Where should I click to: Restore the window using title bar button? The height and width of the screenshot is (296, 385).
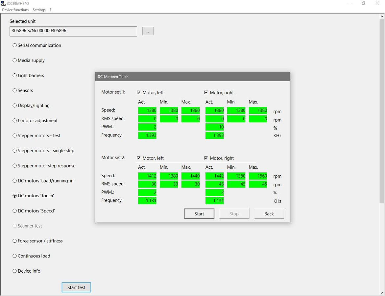click(x=363, y=3)
